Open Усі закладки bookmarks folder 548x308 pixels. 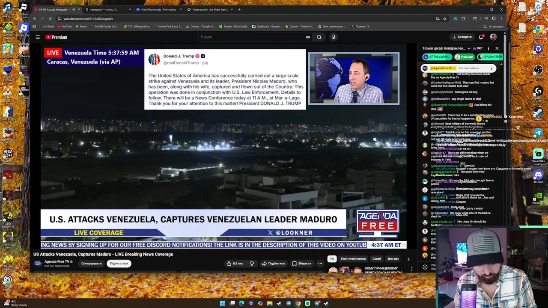(x=493, y=27)
